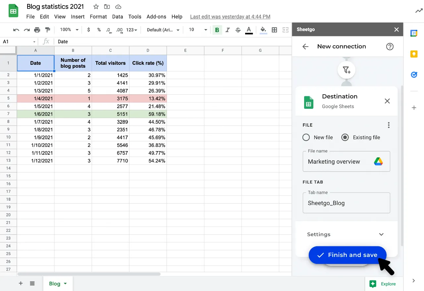
Task: Toggle bold formatting
Action: tap(217, 30)
